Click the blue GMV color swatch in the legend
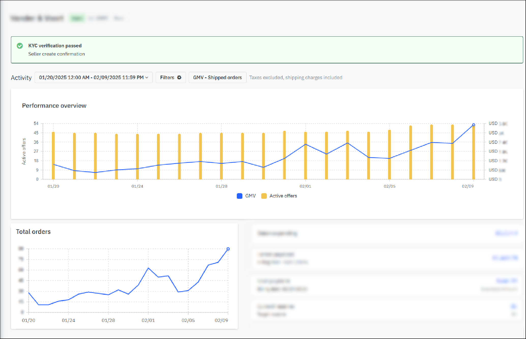This screenshot has height=339, width=526. click(239, 196)
